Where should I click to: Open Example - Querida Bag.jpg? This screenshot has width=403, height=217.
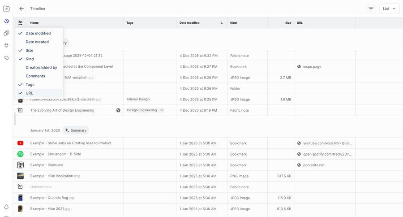coord(52,198)
